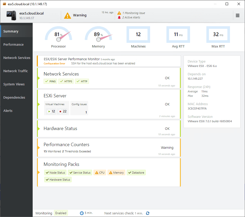The image size is (245, 217).
Task: Toggle the Monitoring Enabled switch
Action: pyautogui.click(x=61, y=213)
